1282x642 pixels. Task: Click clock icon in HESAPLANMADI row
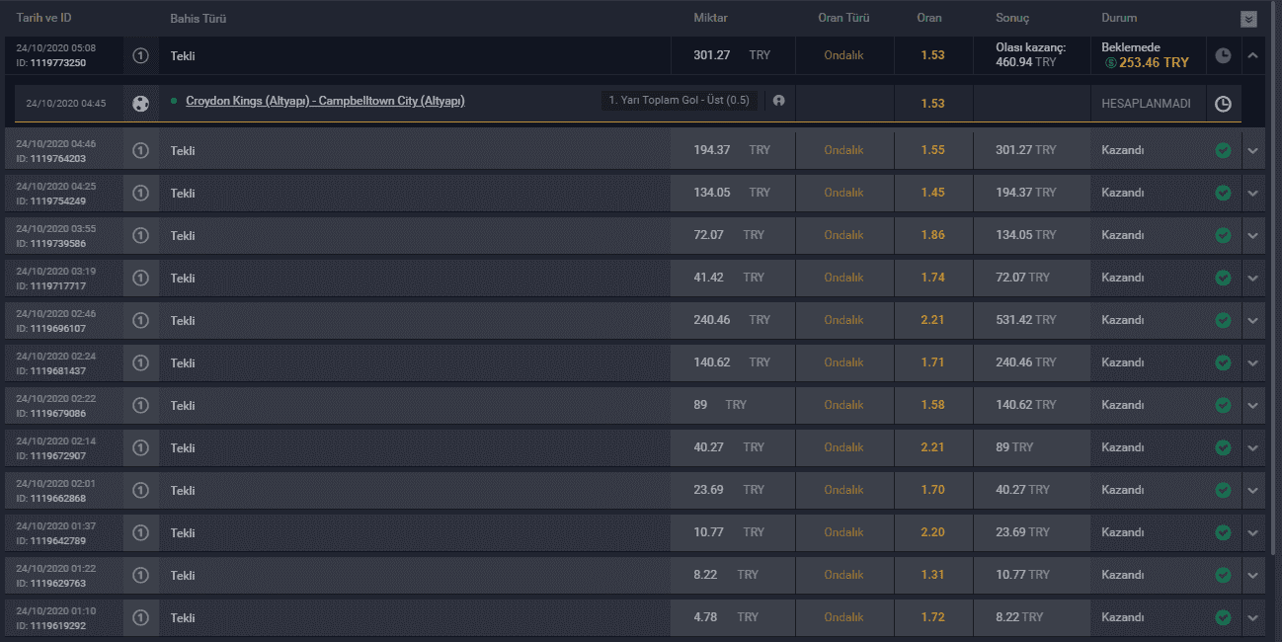(x=1223, y=103)
